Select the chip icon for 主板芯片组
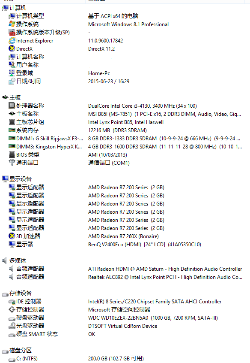250x363 pixels. 12,122
